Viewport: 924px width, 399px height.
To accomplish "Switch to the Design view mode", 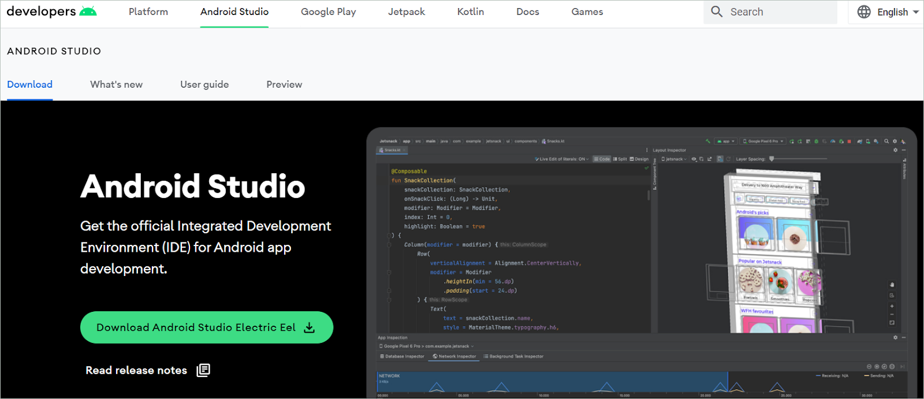I will pos(639,159).
